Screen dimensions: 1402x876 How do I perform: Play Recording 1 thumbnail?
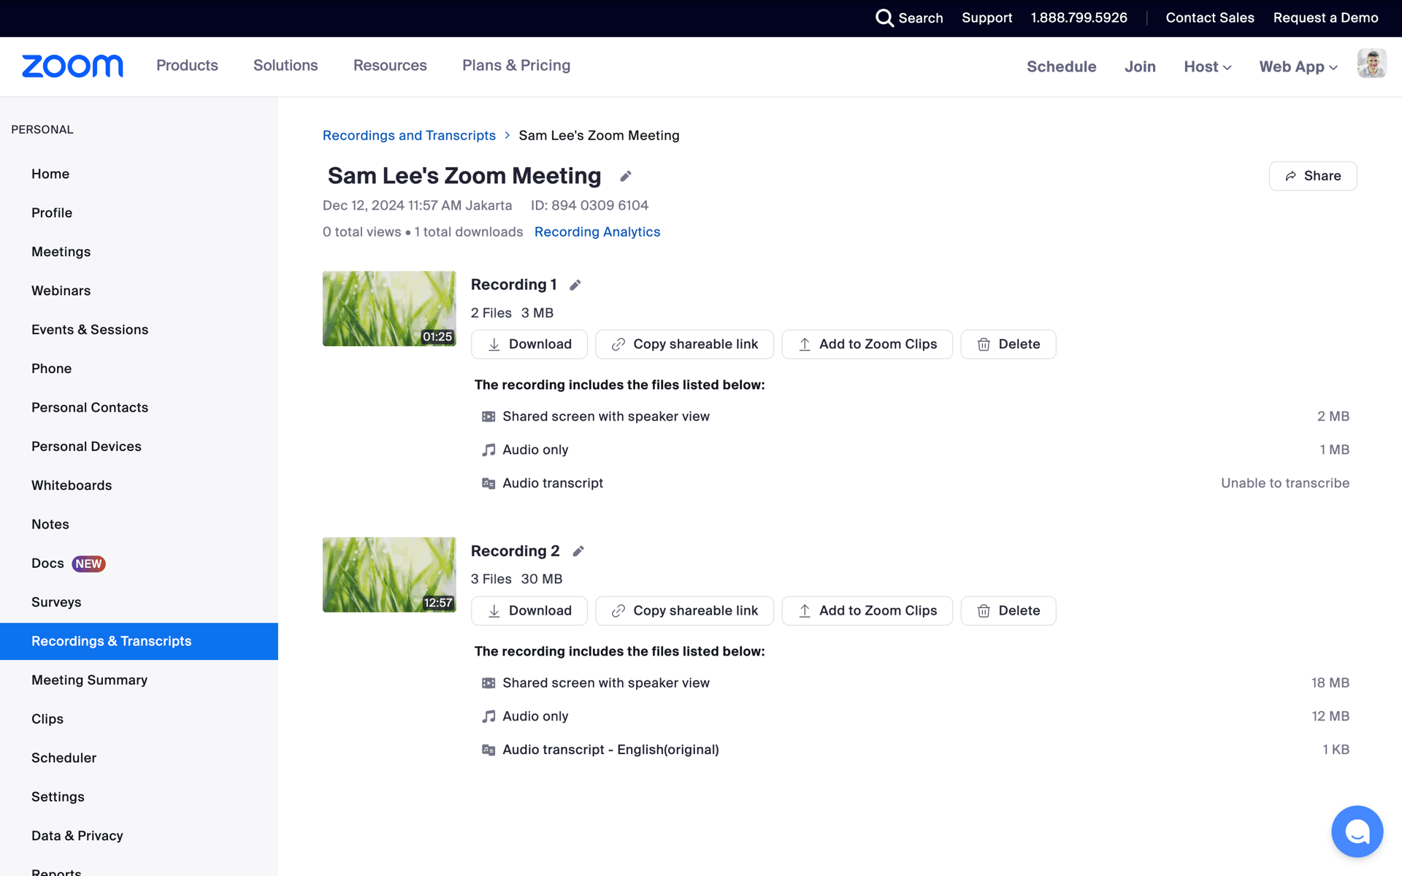(389, 309)
